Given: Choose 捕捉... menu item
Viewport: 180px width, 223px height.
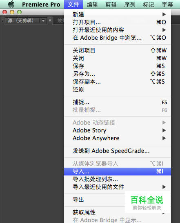Looking at the screenshot, I should pos(118,102).
